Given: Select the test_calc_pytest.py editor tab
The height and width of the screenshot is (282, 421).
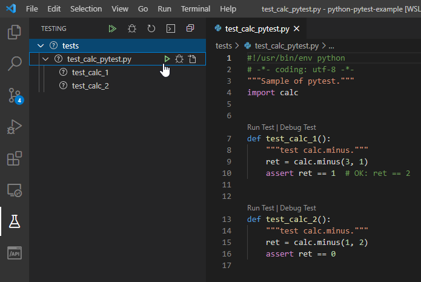Looking at the screenshot, I should (257, 29).
